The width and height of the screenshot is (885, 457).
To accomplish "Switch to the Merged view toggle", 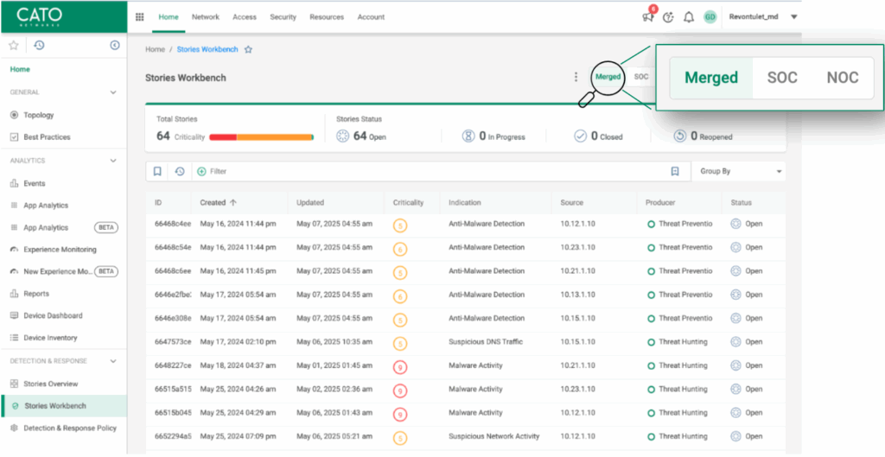I will click(x=608, y=77).
